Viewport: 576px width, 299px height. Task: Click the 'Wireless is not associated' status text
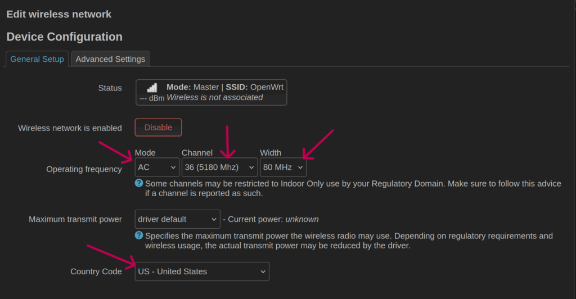[x=215, y=97]
